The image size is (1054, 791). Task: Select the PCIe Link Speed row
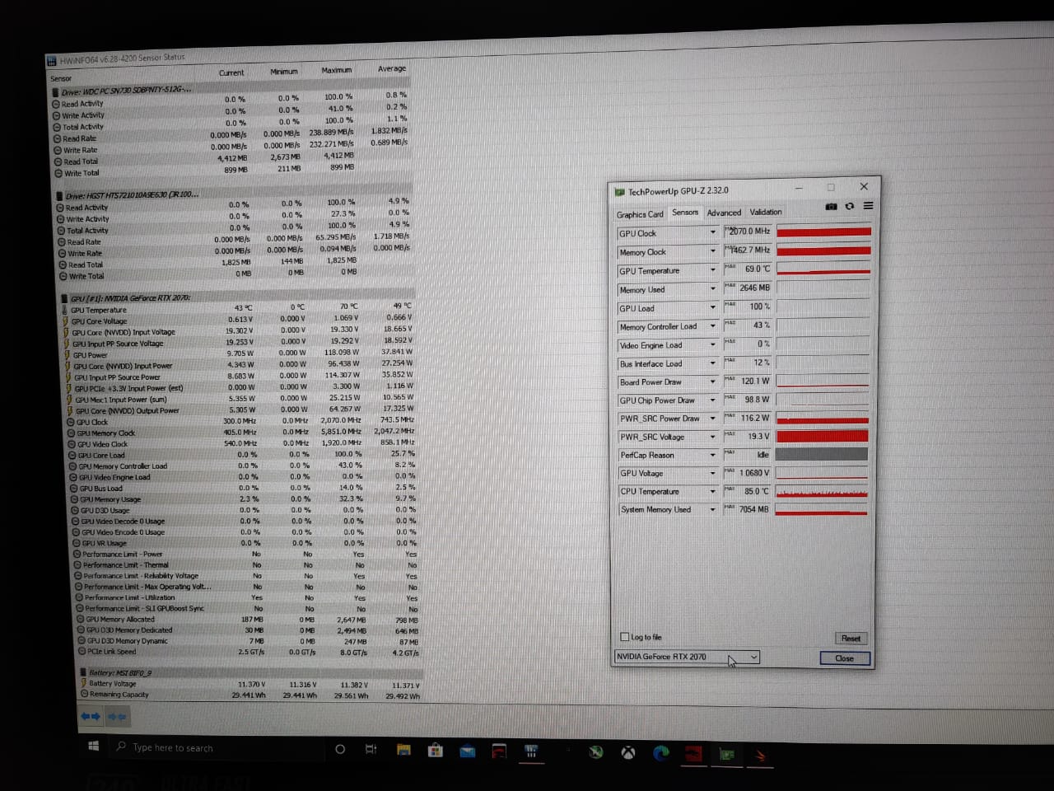pyautogui.click(x=248, y=652)
